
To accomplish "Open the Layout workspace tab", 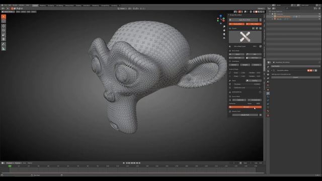I will click(35, 6).
